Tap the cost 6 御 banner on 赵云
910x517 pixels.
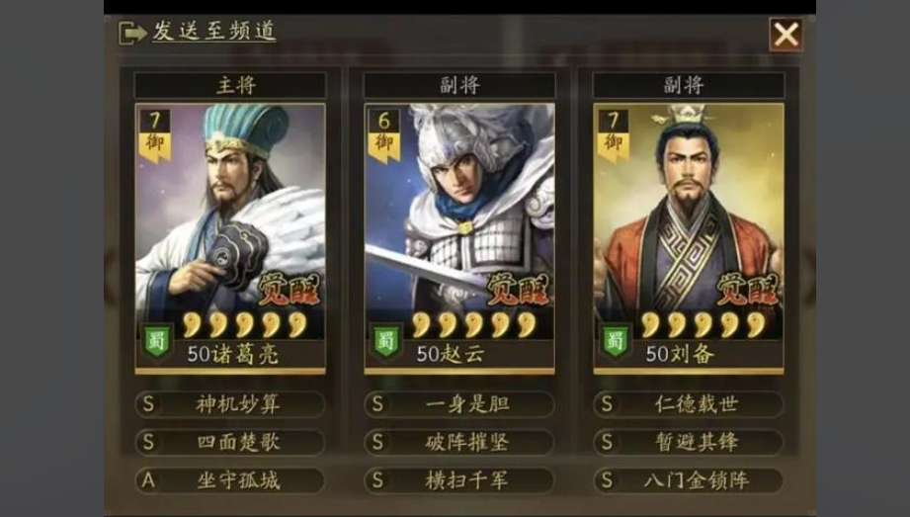[383, 134]
